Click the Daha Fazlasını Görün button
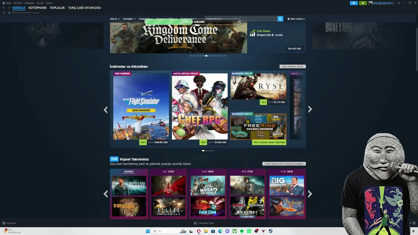This screenshot has width=418, height=235. point(293,67)
